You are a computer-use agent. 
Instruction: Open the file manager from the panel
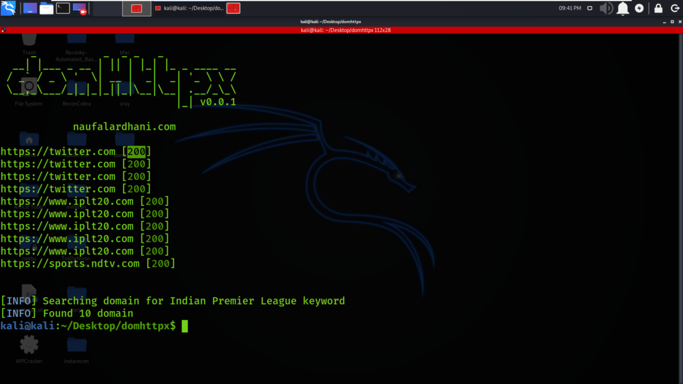tap(46, 8)
